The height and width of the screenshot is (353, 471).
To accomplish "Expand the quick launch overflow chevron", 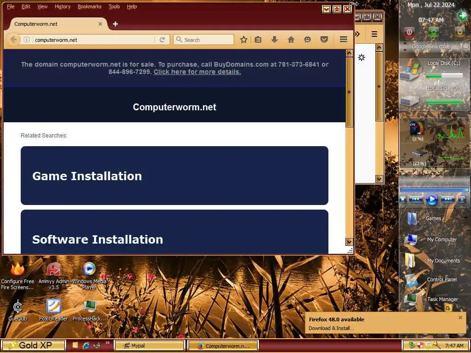I will 108,343.
